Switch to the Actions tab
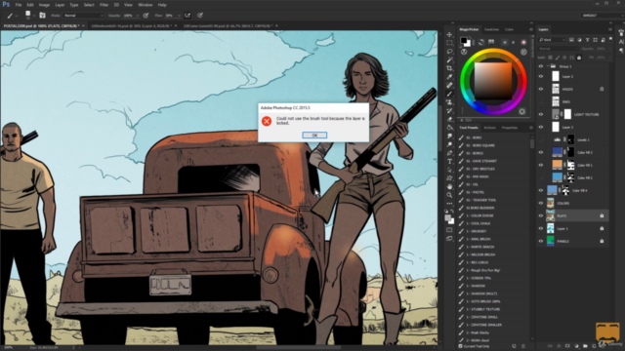This screenshot has width=625, height=351. click(x=489, y=128)
